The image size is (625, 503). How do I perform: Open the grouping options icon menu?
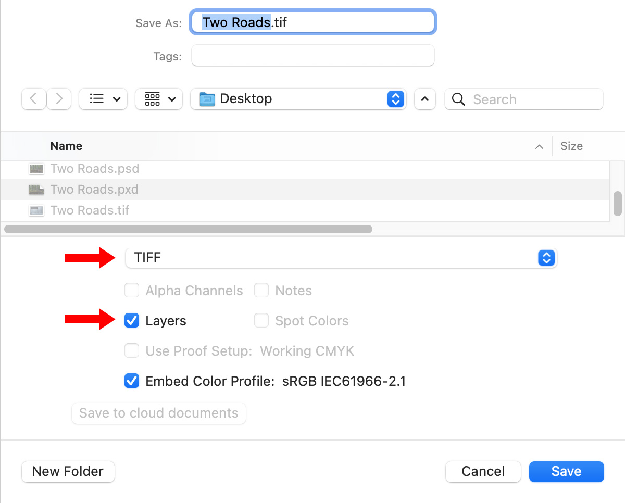159,99
